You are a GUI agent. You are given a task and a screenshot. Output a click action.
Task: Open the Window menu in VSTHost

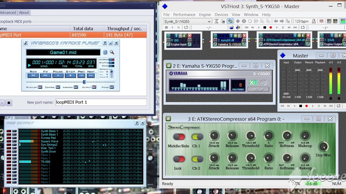point(251,15)
